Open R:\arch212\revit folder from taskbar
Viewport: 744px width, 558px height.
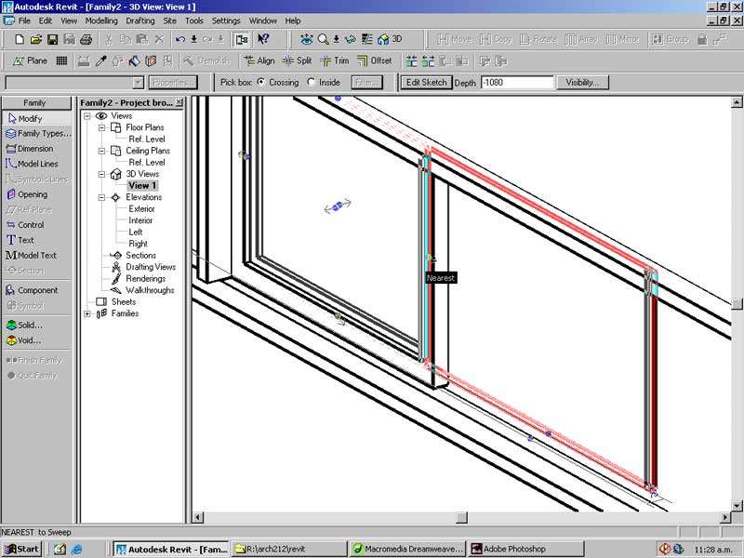pyautogui.click(x=288, y=549)
